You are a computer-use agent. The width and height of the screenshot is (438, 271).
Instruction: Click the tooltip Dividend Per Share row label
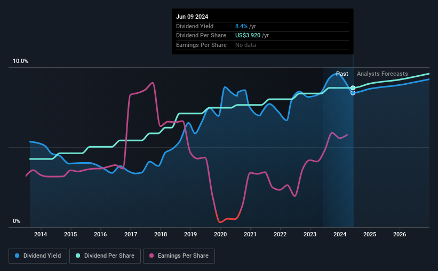click(201, 36)
